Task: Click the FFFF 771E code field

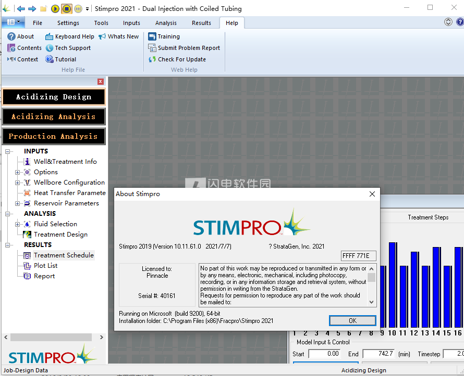Action: pos(358,256)
